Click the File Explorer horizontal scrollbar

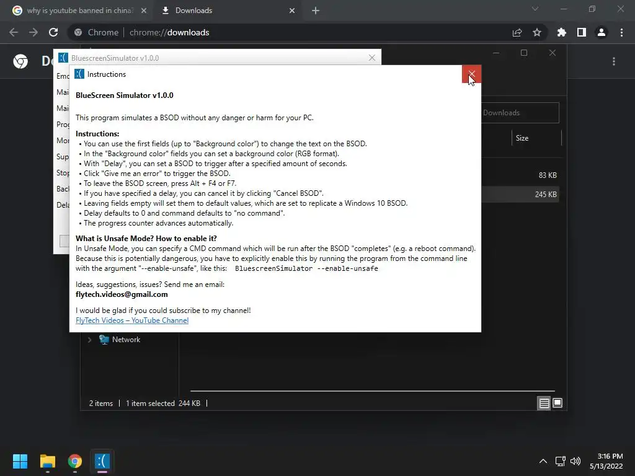[x=373, y=391]
